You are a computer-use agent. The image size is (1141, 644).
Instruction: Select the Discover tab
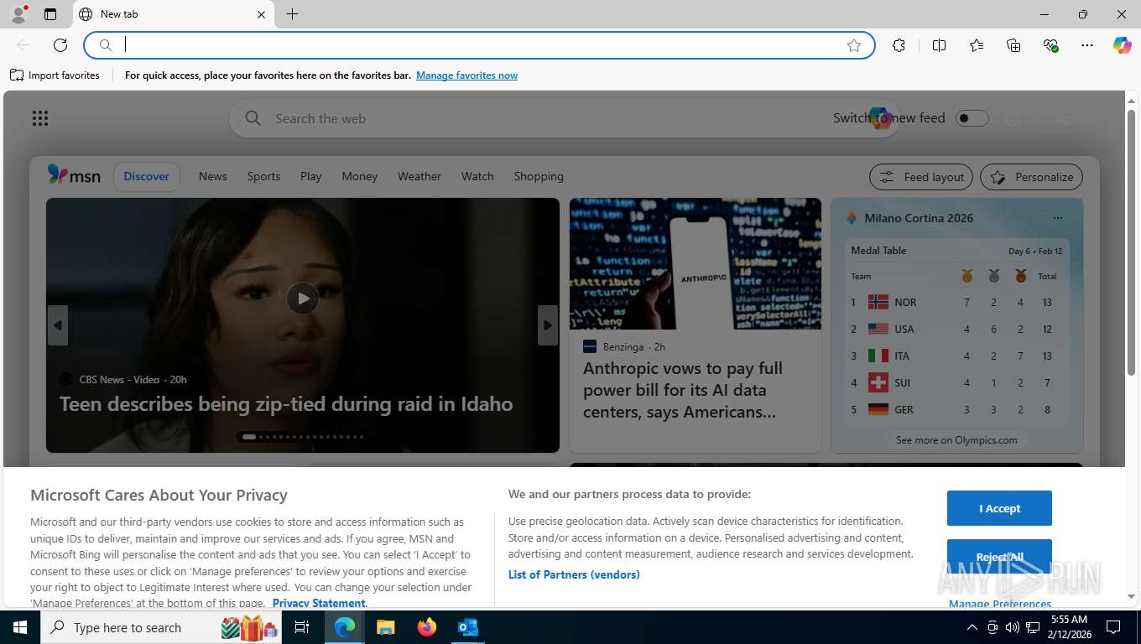click(146, 176)
